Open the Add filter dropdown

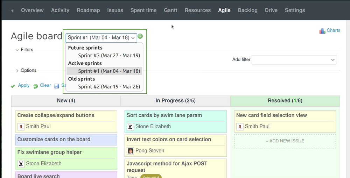pyautogui.click(x=294, y=60)
